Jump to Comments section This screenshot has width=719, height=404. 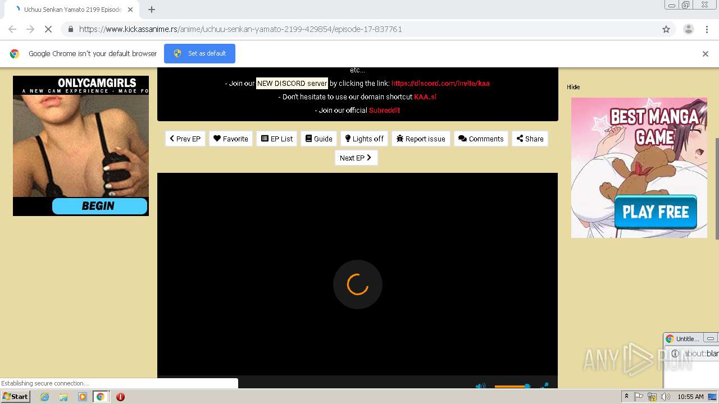pyautogui.click(x=481, y=139)
